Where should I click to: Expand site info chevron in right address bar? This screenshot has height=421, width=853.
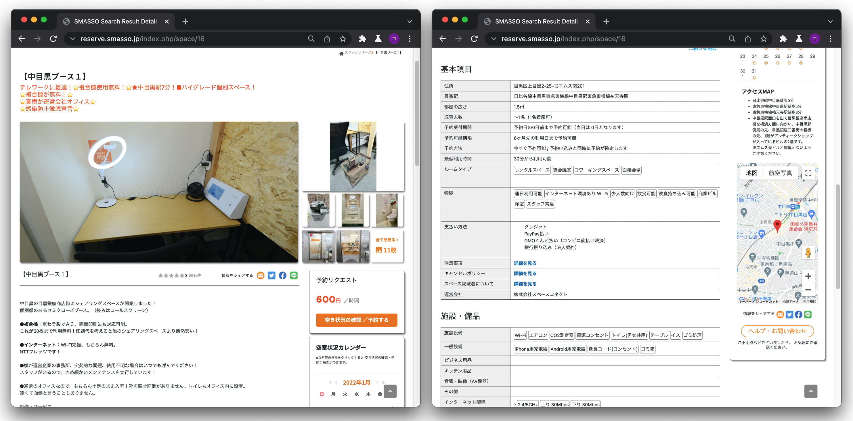[494, 39]
